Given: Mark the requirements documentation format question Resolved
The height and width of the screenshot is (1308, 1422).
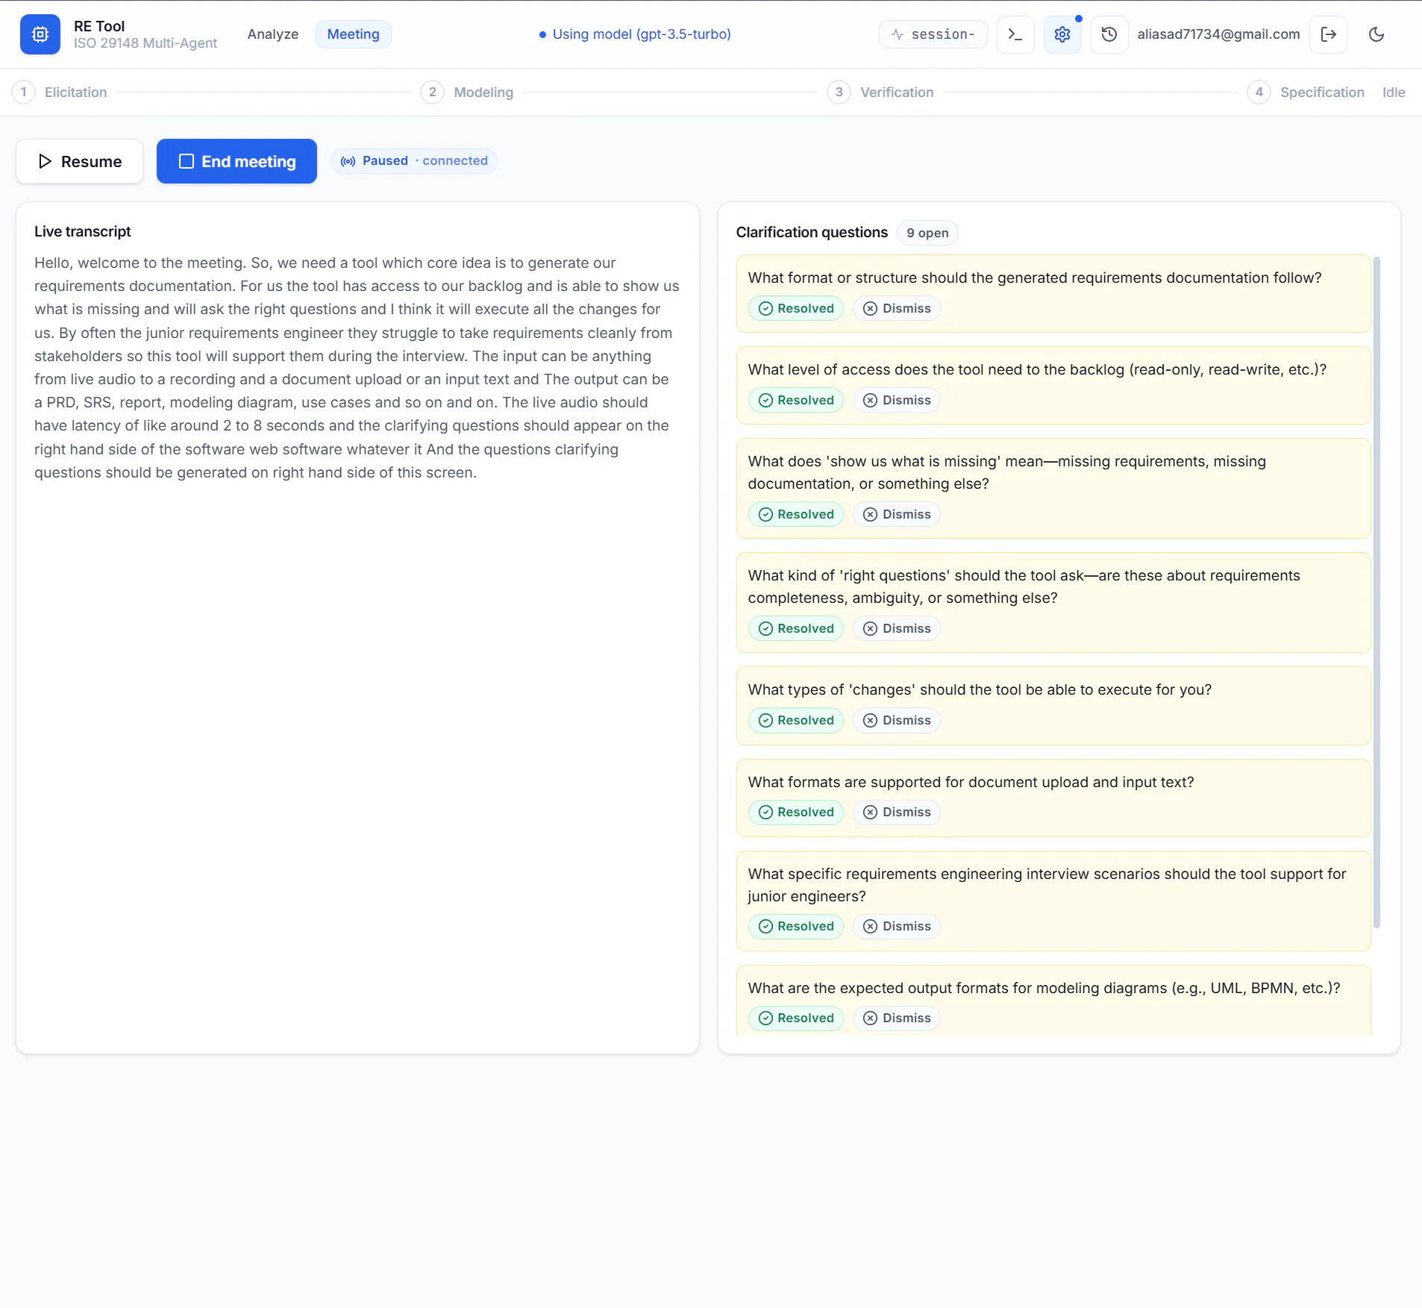Looking at the screenshot, I should point(796,309).
